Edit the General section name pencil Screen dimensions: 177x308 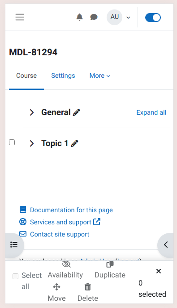pos(76,112)
